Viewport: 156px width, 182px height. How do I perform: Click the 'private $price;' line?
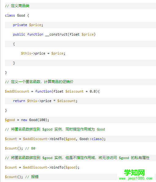pos(28,25)
